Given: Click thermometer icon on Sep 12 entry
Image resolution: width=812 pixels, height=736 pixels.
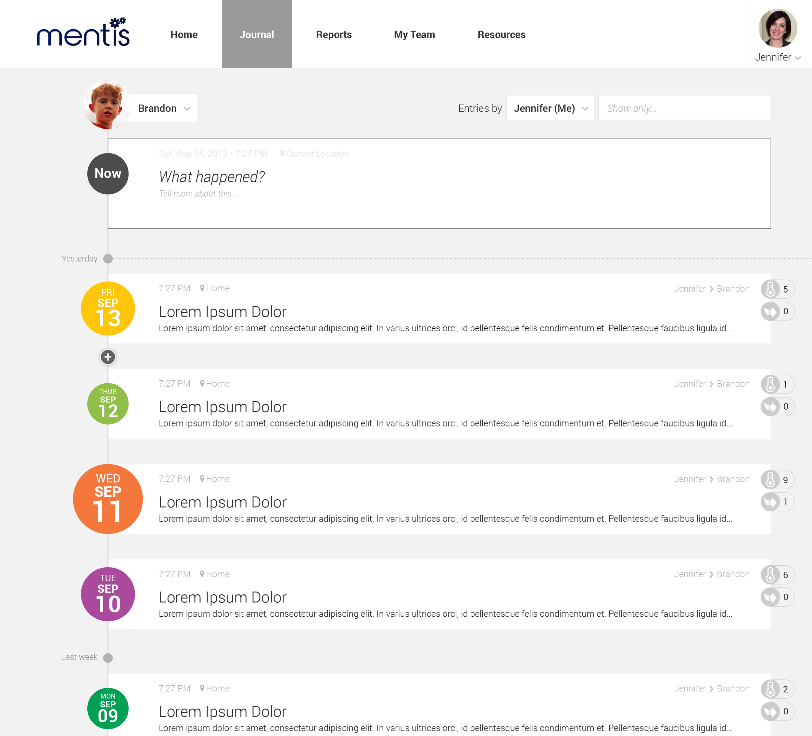Looking at the screenshot, I should (x=770, y=384).
